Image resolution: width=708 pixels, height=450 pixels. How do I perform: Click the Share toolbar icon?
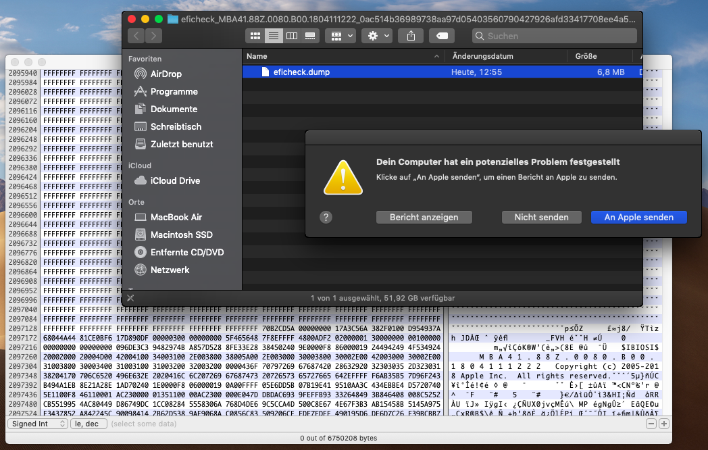(x=411, y=36)
